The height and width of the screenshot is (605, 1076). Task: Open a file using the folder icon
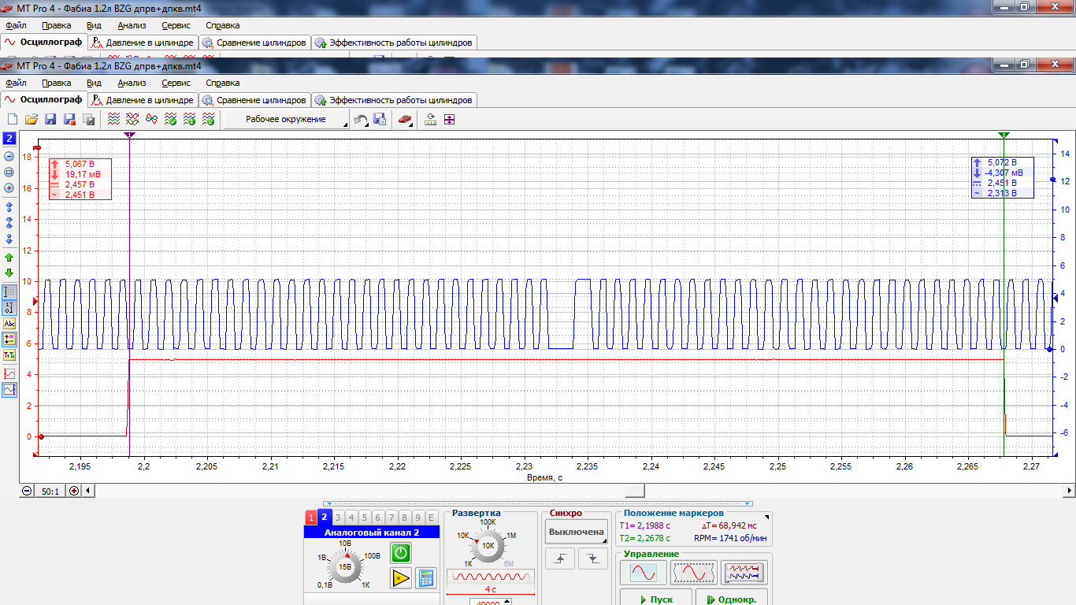pyautogui.click(x=32, y=120)
